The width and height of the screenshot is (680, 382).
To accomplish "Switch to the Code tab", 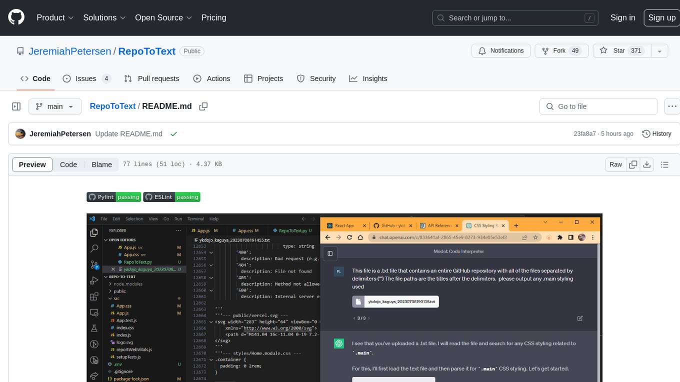I will coord(35,78).
